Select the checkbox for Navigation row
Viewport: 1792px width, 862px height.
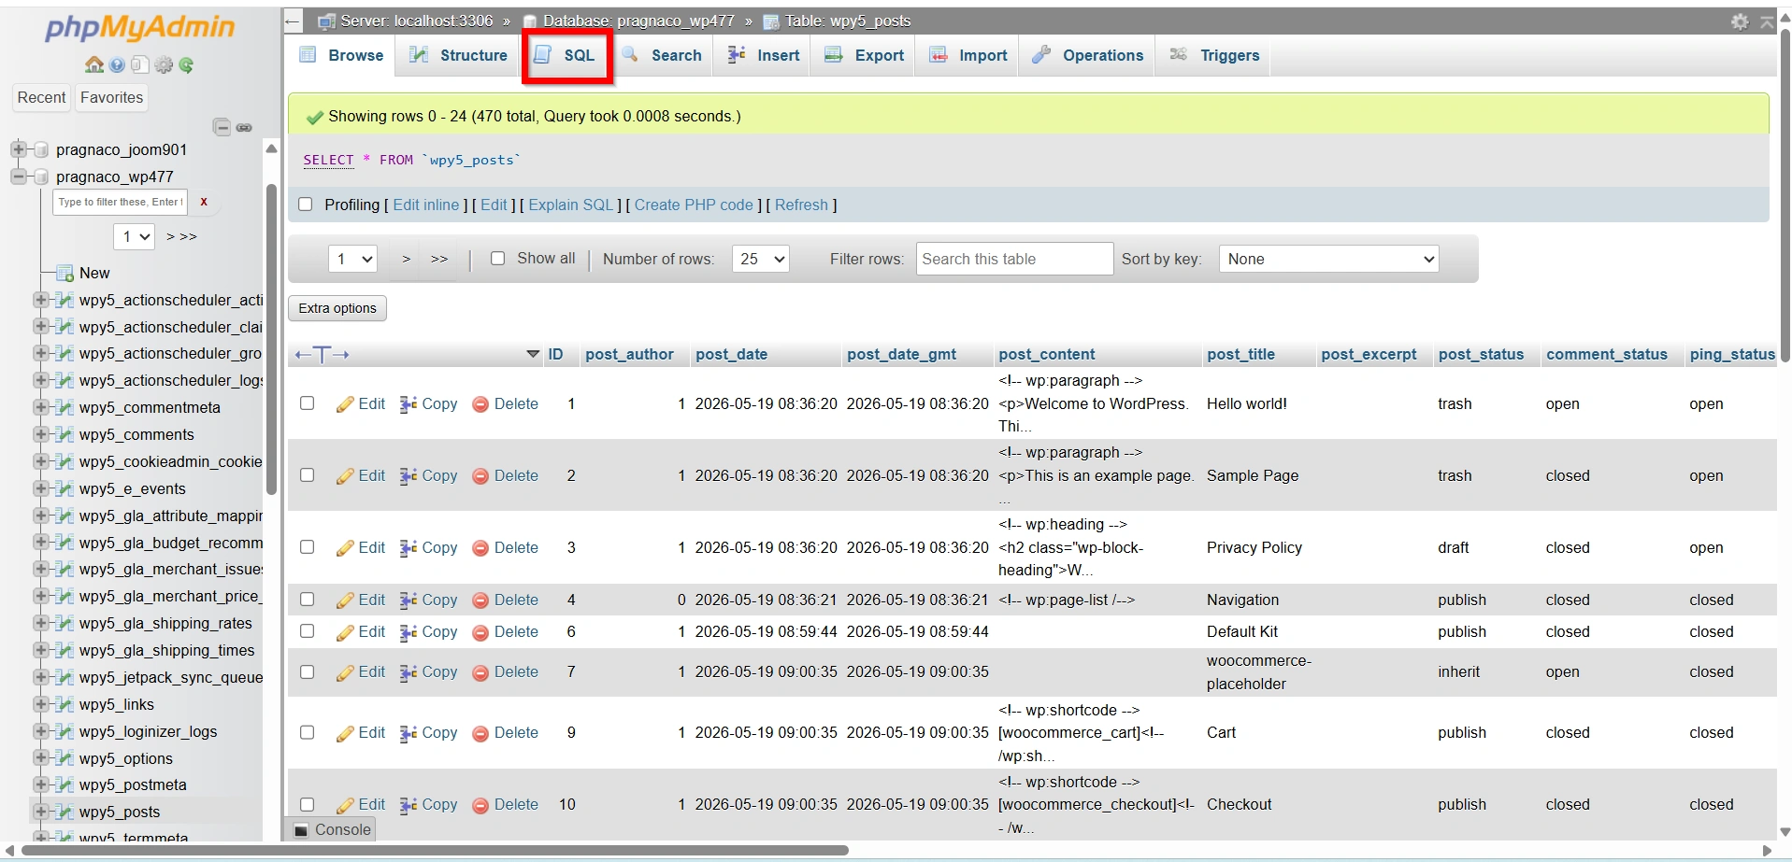307,600
